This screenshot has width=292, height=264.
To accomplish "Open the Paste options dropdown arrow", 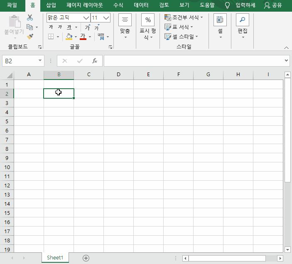I will tap(15, 38).
